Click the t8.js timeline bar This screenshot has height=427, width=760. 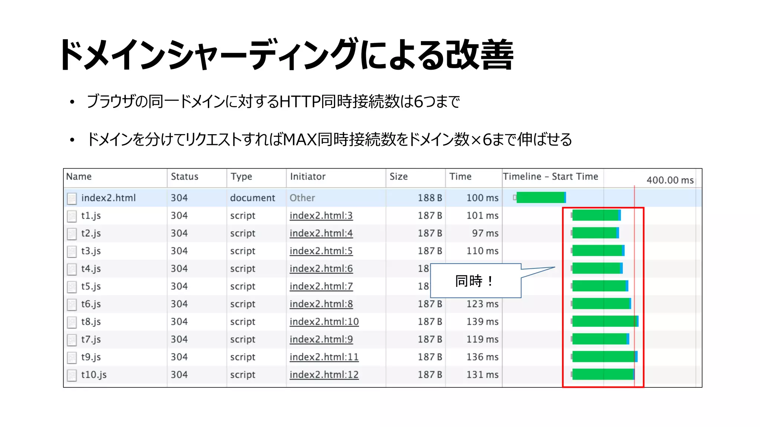[x=605, y=321]
